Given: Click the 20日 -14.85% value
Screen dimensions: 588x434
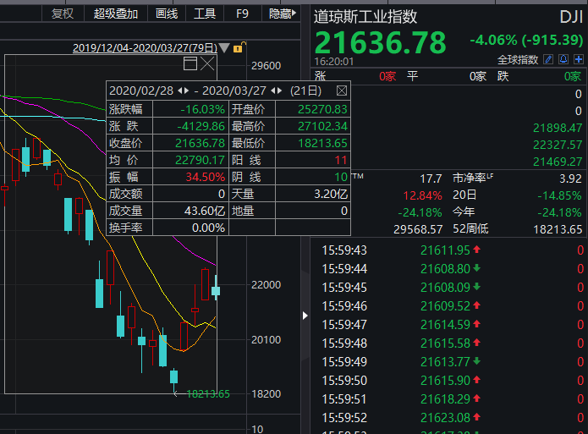Looking at the screenshot, I should [x=559, y=195].
